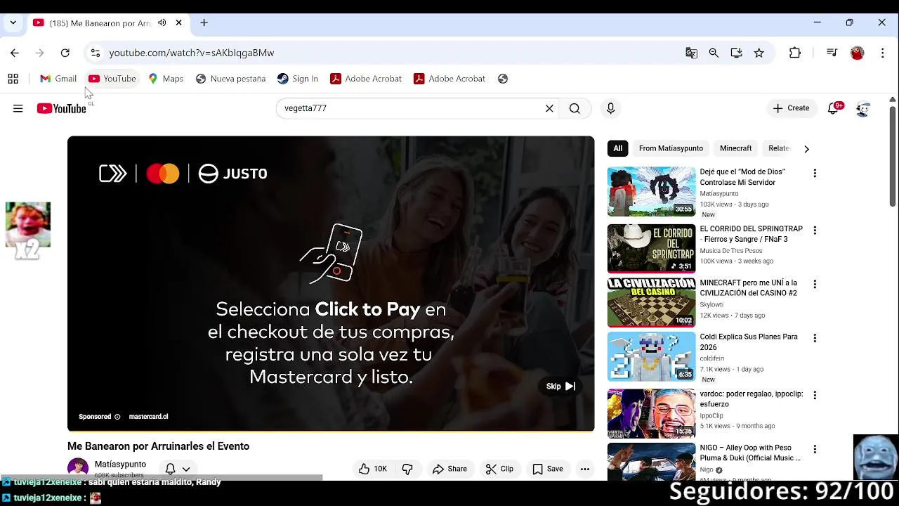Viewport: 899px width, 506px height.
Task: Create a Clip of the video
Action: point(499,469)
